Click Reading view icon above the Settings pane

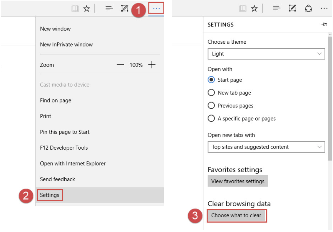(243, 9)
